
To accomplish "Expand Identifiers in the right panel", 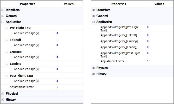I will coord(93,10).
